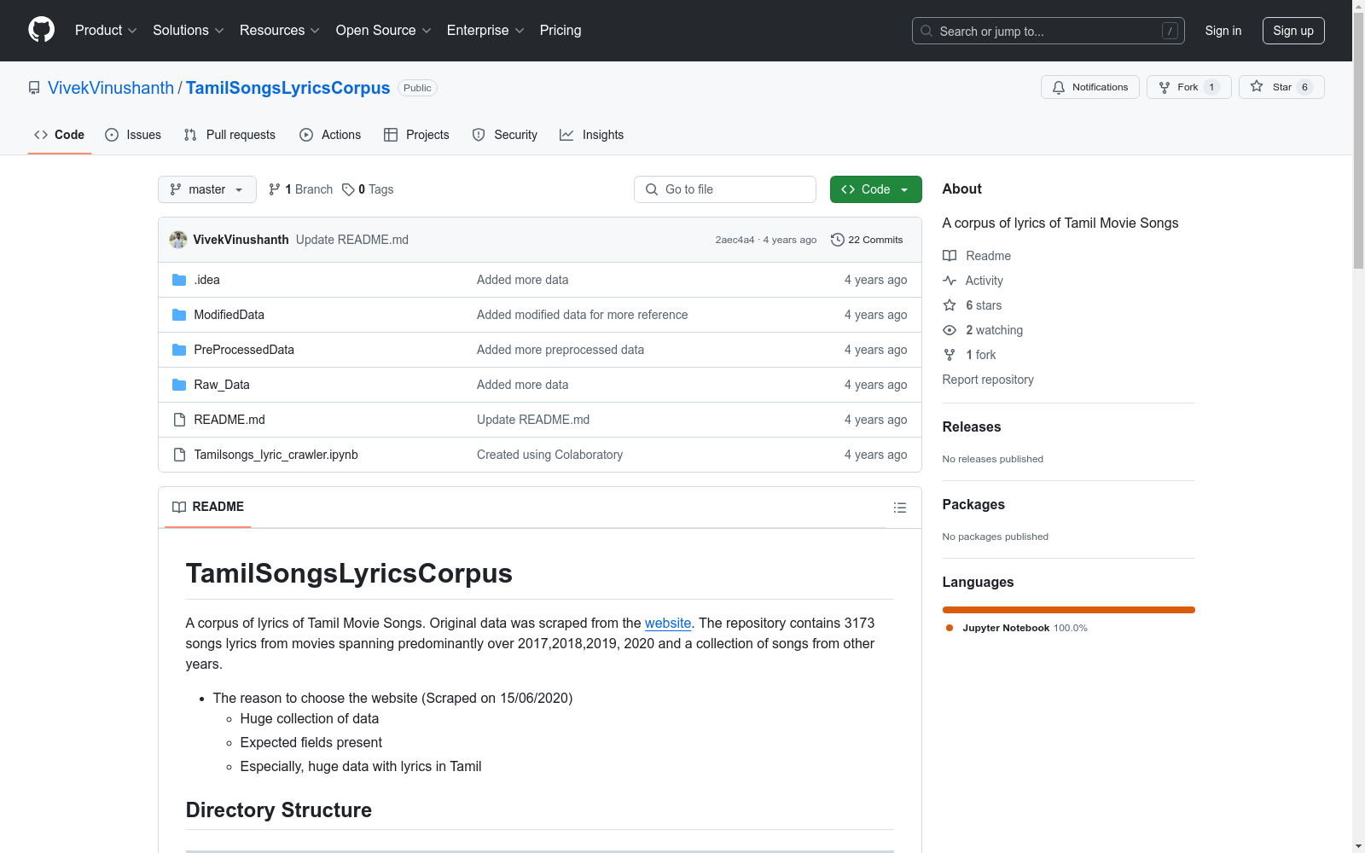
Task: Click the Star icon button
Action: pos(1257,86)
